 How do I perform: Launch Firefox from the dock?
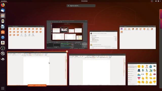3,5
